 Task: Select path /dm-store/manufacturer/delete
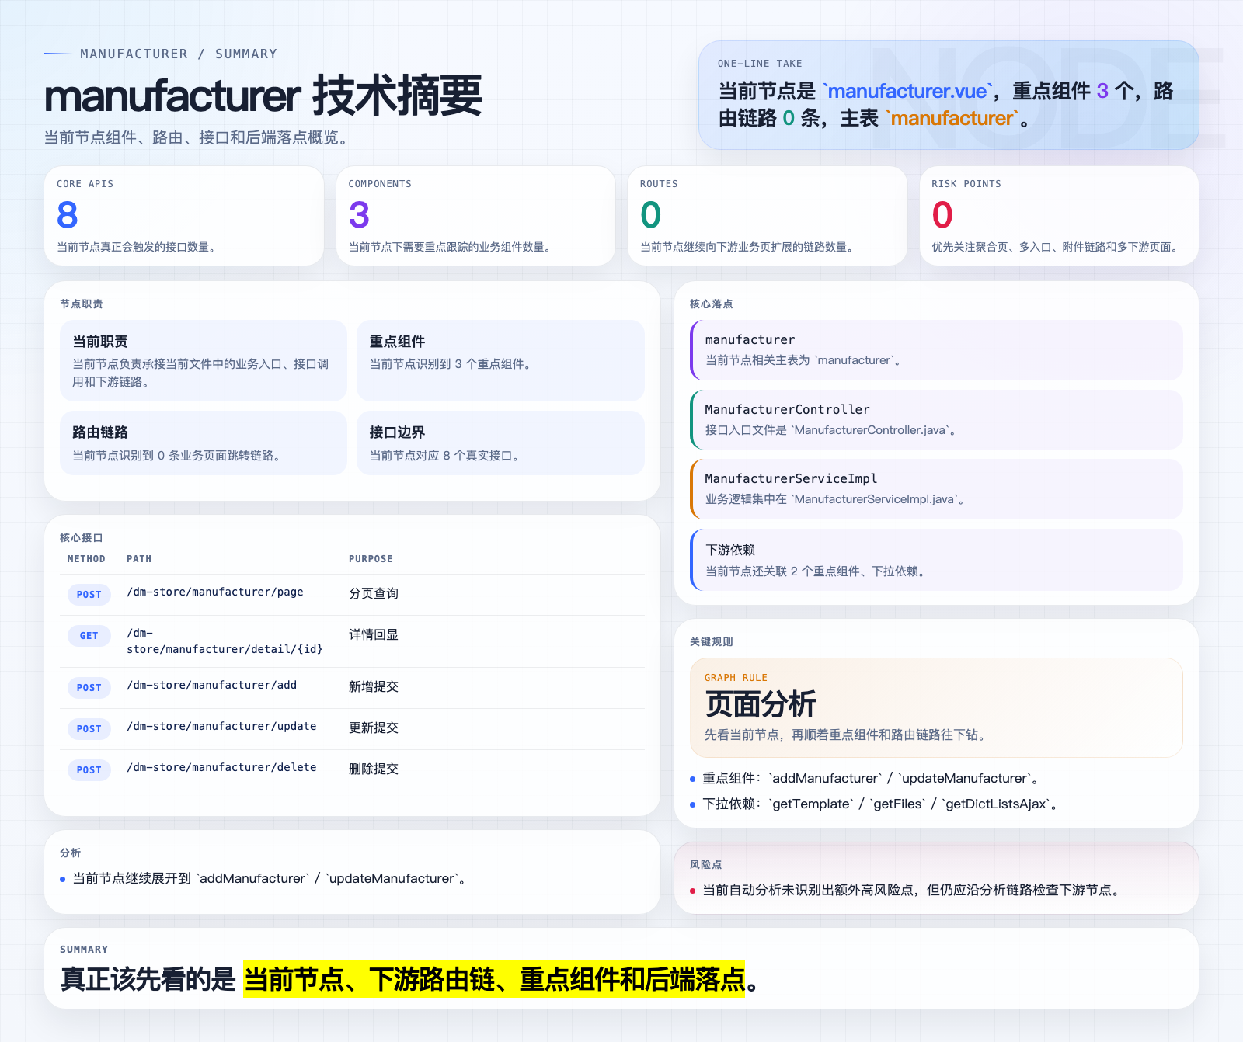(221, 767)
